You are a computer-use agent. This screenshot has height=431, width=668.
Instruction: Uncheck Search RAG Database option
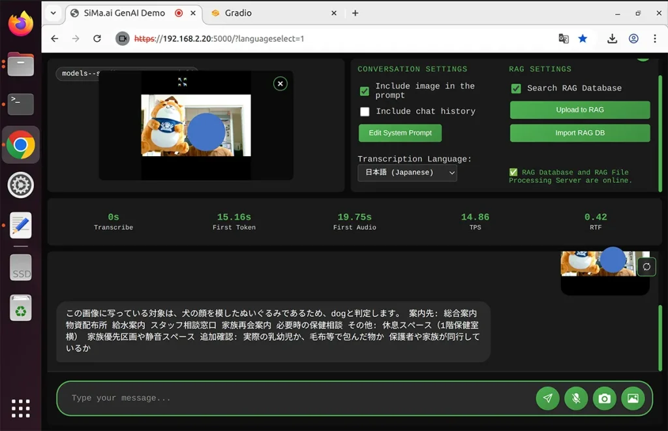[x=516, y=88]
